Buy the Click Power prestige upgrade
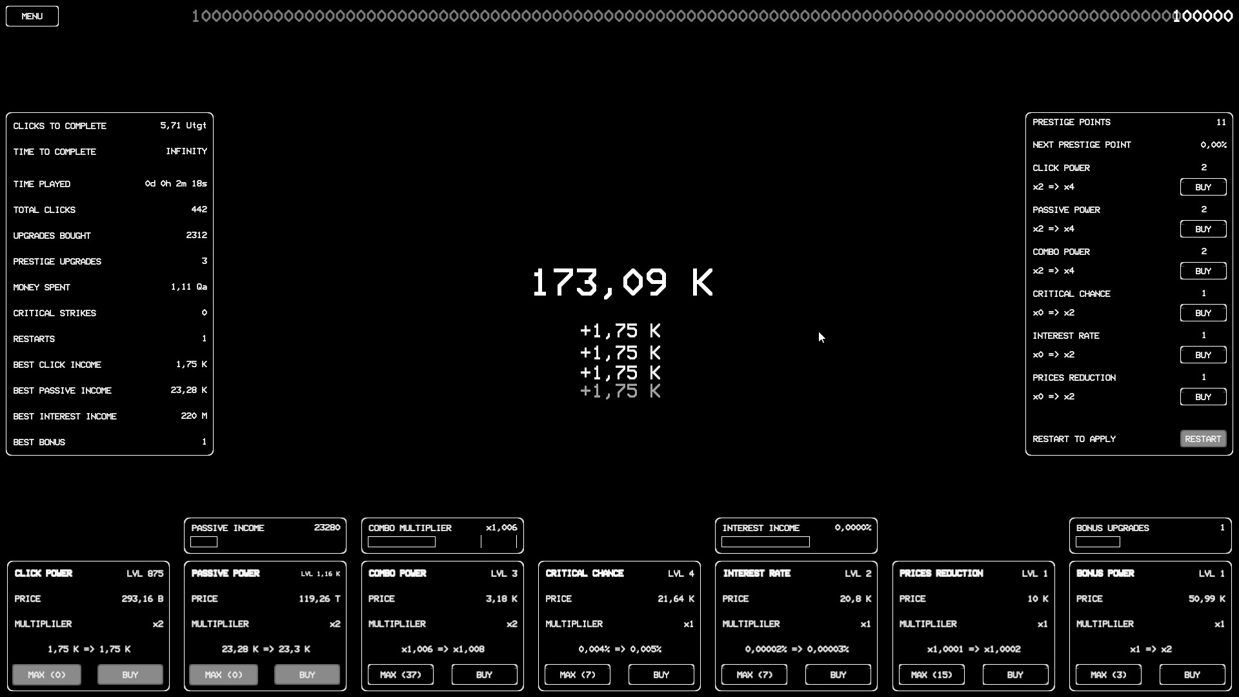The width and height of the screenshot is (1239, 697). (1203, 187)
